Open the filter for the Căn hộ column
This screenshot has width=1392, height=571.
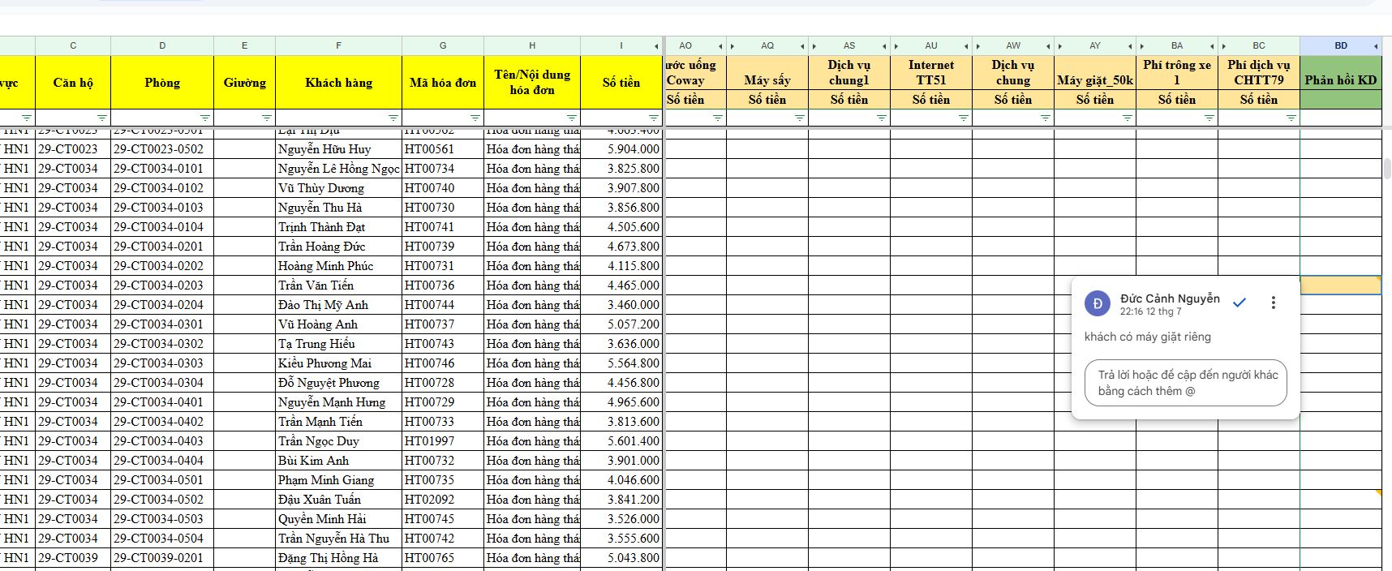[x=101, y=118]
